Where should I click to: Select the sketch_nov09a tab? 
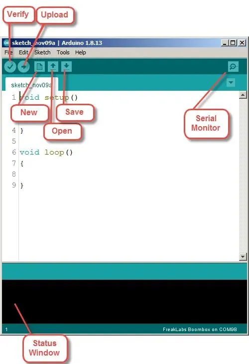coord(31,84)
